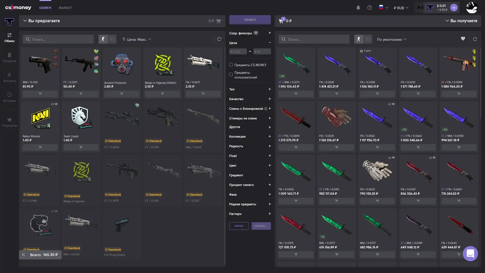Collapse Вы предлагаете panel

point(25,21)
